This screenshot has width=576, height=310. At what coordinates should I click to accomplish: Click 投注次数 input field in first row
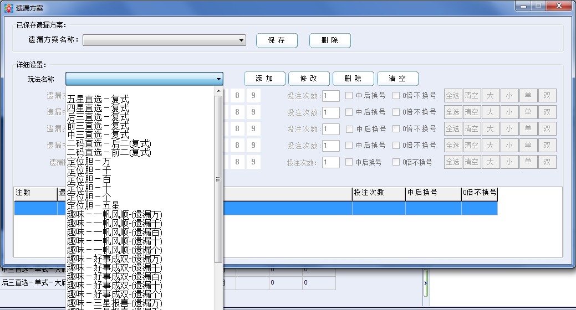pos(331,96)
